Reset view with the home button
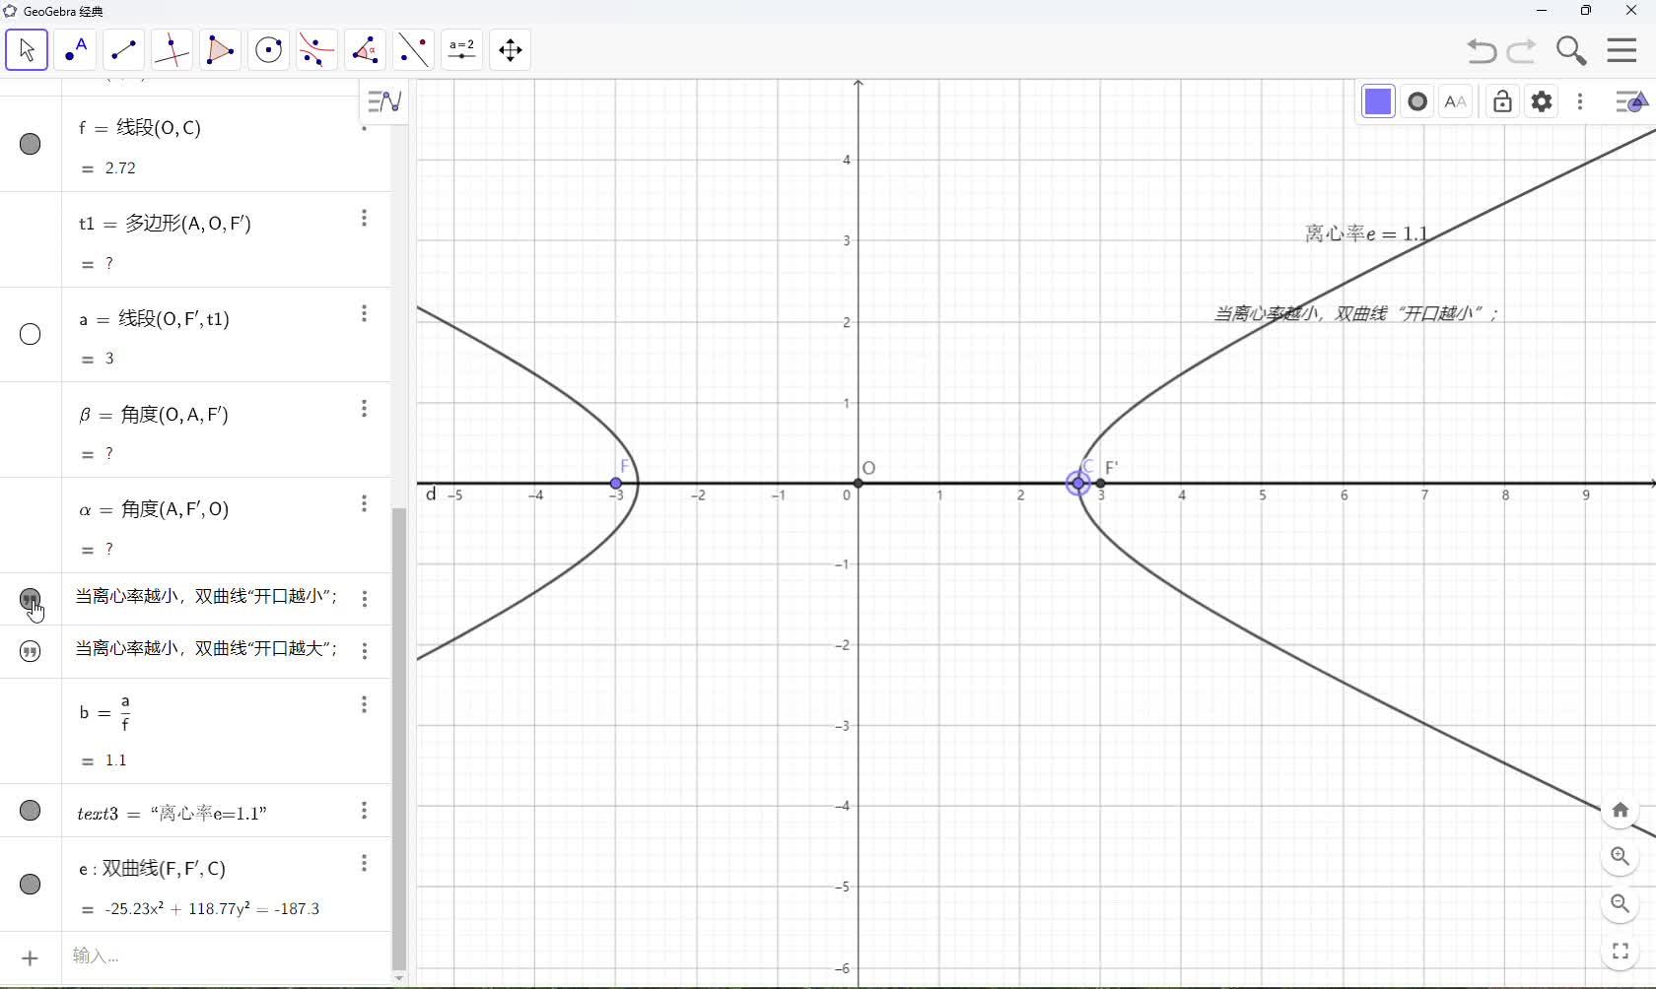1656x989 pixels. [x=1620, y=810]
